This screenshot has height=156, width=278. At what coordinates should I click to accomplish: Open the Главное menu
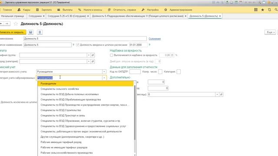7,10
